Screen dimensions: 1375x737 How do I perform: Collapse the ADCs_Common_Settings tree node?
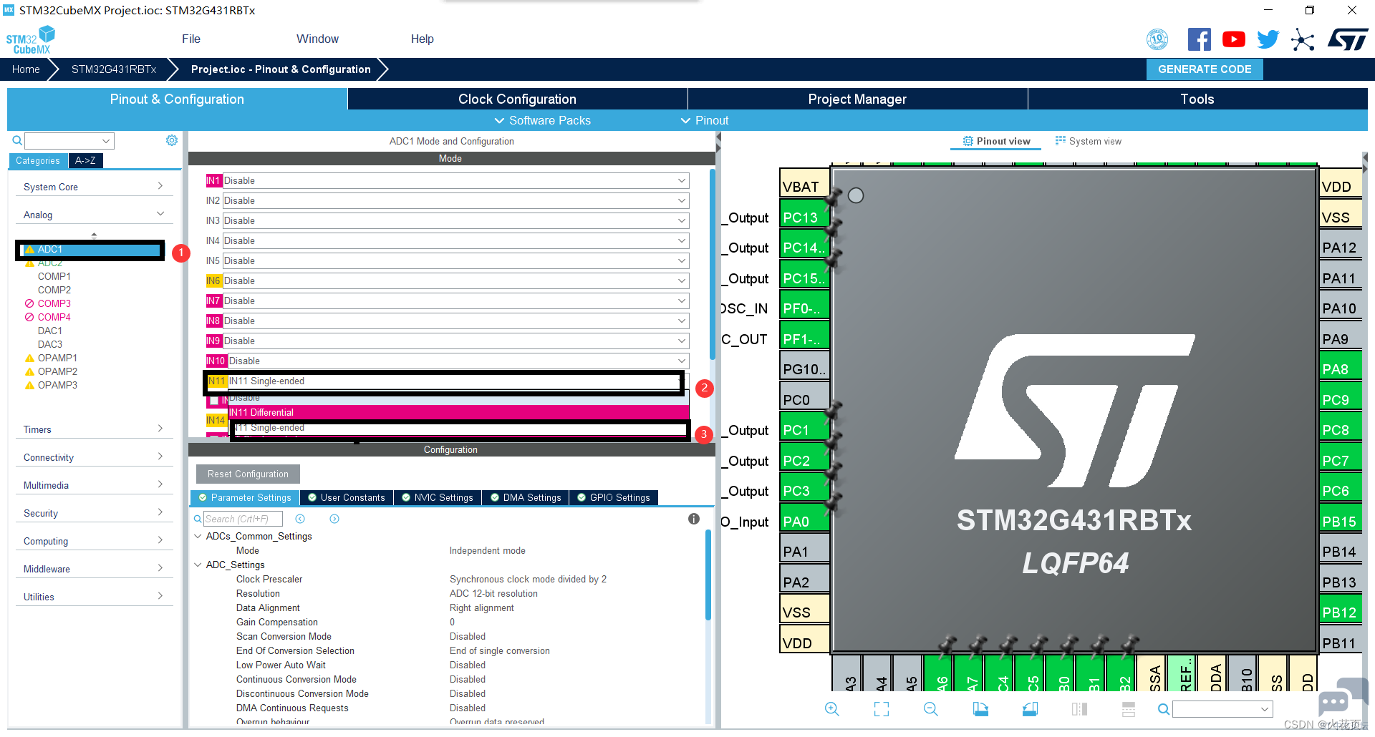coord(198,536)
